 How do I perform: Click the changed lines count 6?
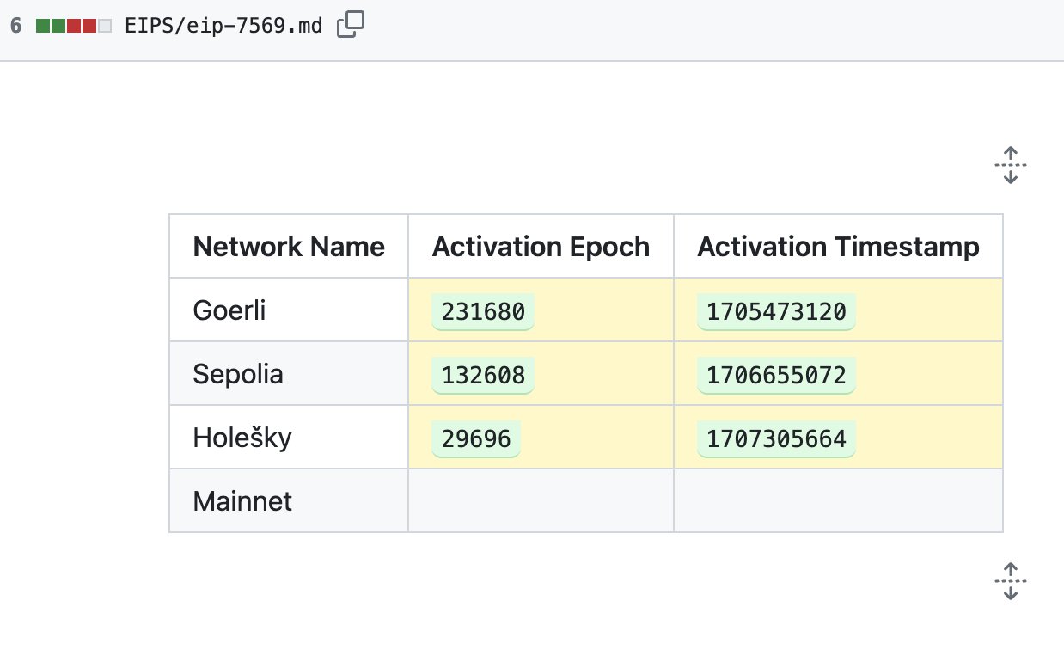click(x=15, y=26)
